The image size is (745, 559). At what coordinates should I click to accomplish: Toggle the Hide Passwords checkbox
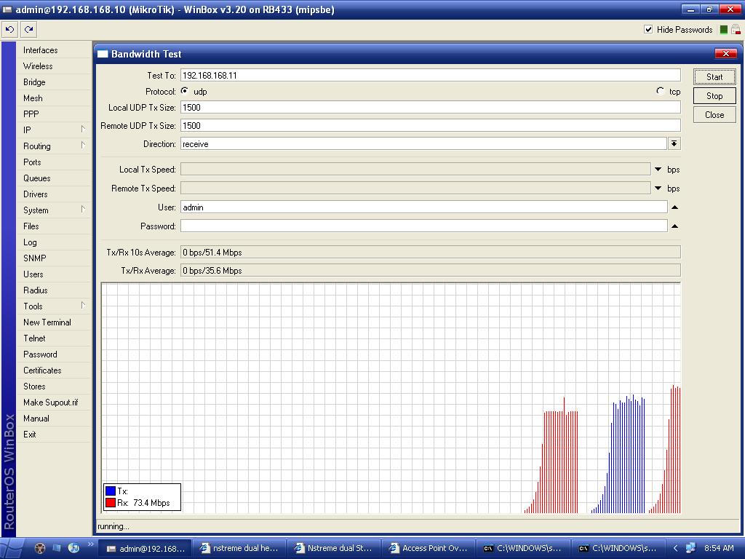(648, 30)
